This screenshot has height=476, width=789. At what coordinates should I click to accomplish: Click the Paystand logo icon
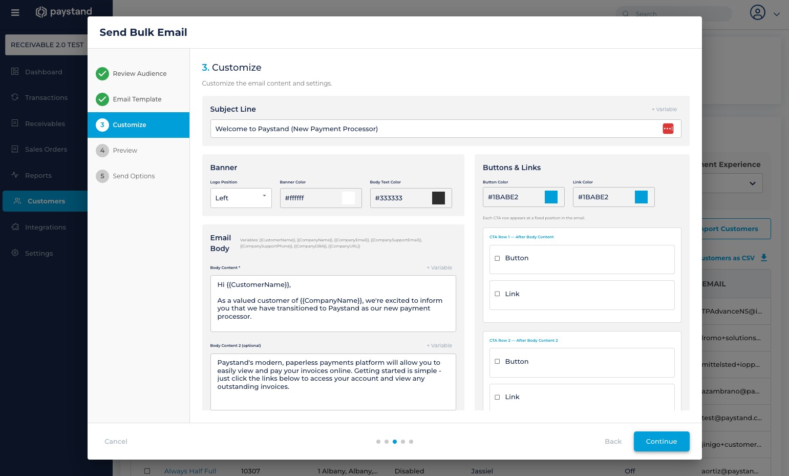tap(41, 12)
